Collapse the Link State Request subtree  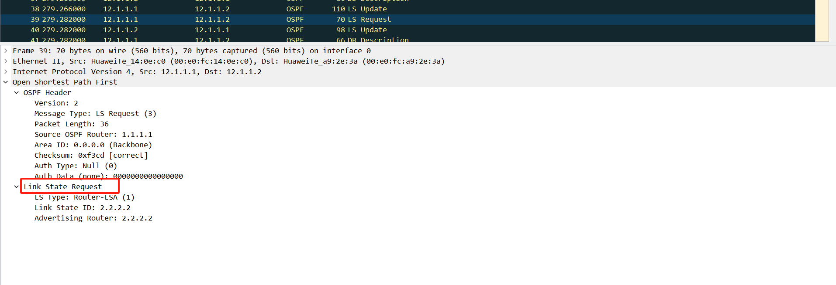17,187
